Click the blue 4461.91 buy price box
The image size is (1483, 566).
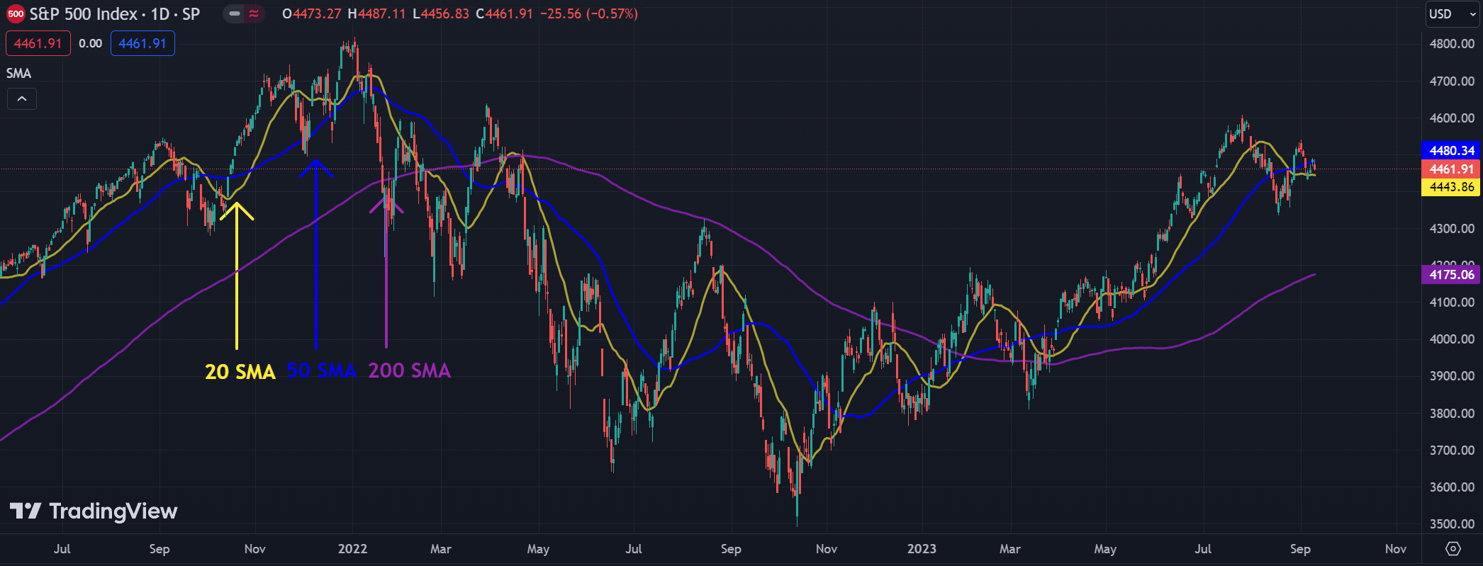142,43
